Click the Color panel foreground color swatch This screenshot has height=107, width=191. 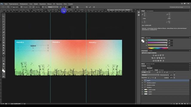142,41
